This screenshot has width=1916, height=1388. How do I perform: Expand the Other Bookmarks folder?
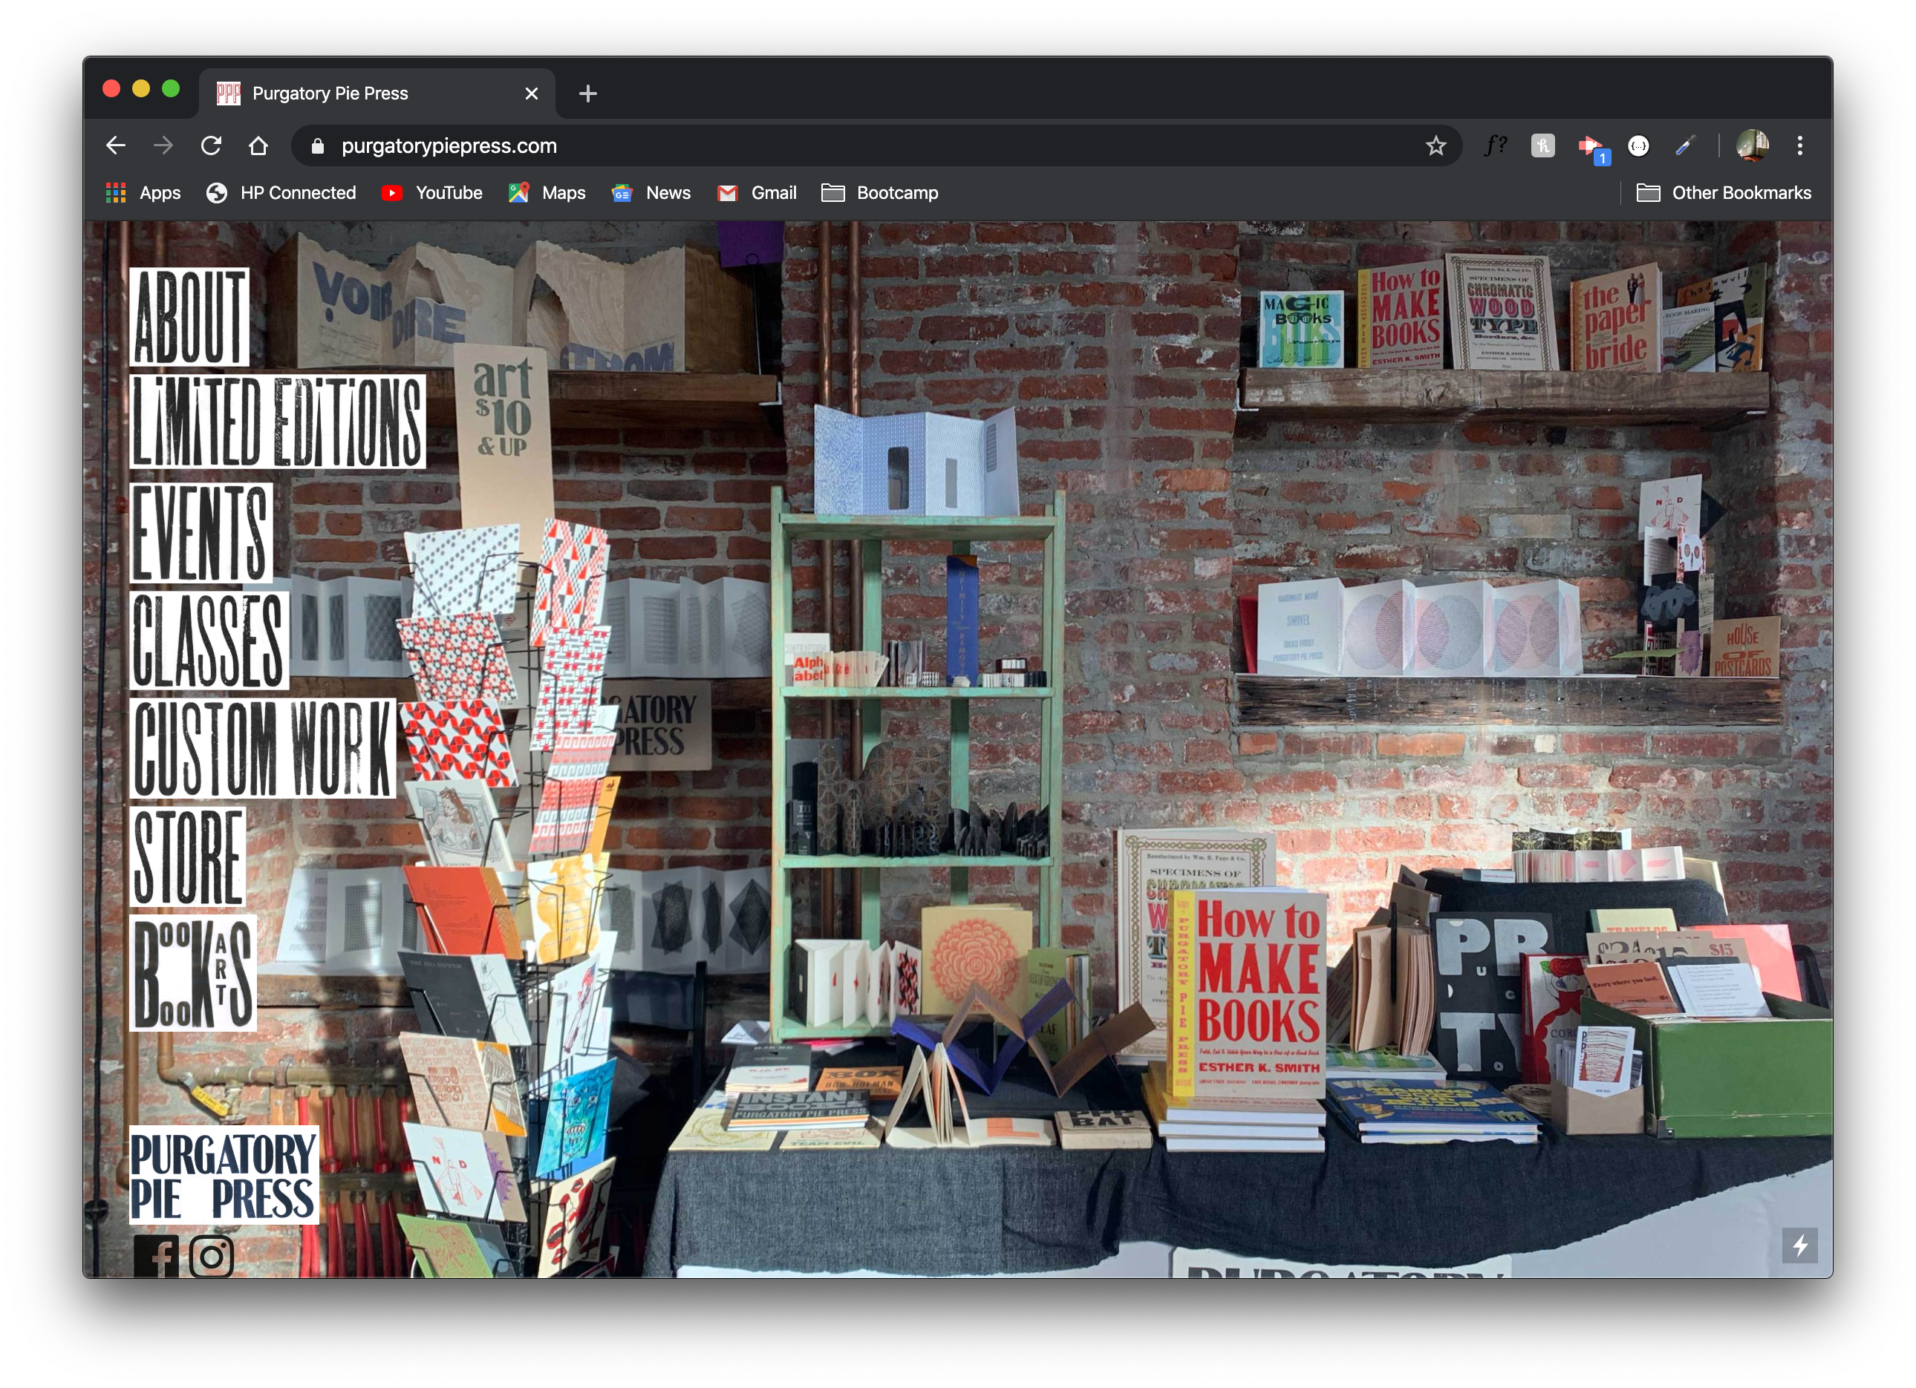[x=1724, y=192]
